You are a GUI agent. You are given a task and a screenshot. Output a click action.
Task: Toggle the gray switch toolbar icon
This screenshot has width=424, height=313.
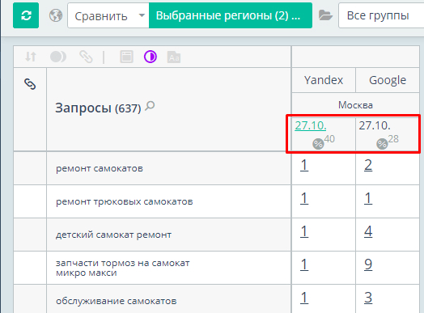tap(58, 57)
